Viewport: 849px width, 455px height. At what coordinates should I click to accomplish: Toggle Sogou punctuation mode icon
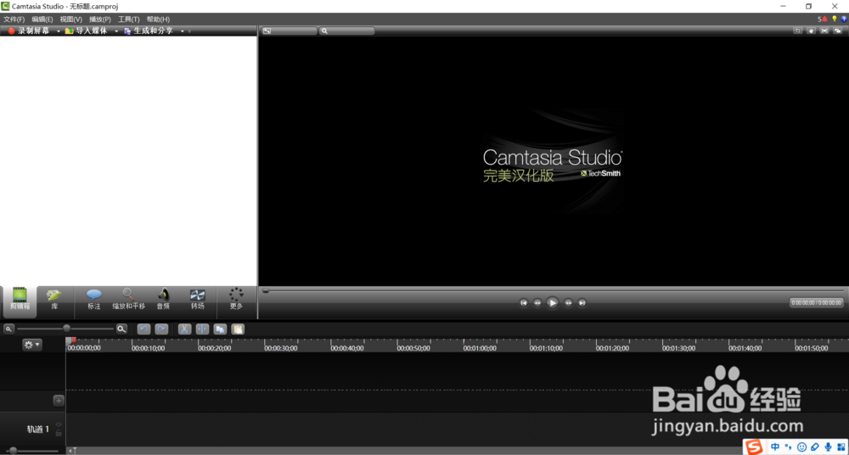tap(788, 447)
